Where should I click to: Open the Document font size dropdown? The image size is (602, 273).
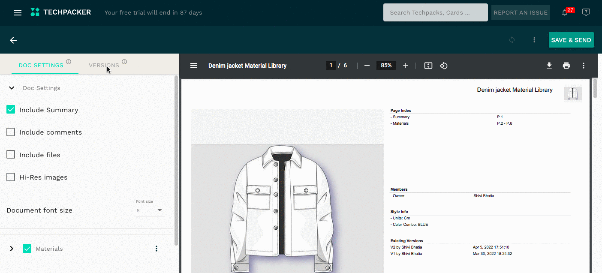150,210
